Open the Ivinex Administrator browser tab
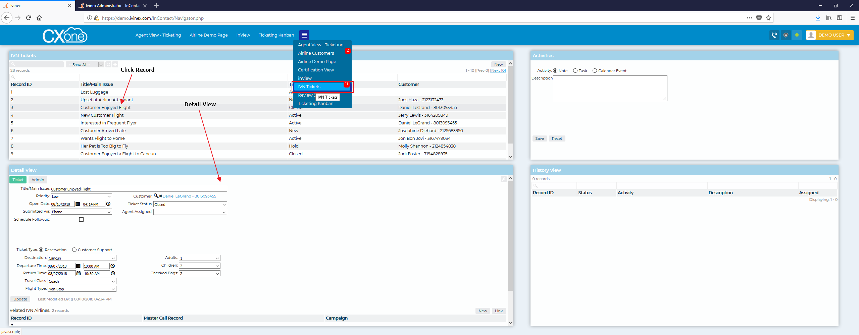The width and height of the screenshot is (859, 335). [113, 6]
